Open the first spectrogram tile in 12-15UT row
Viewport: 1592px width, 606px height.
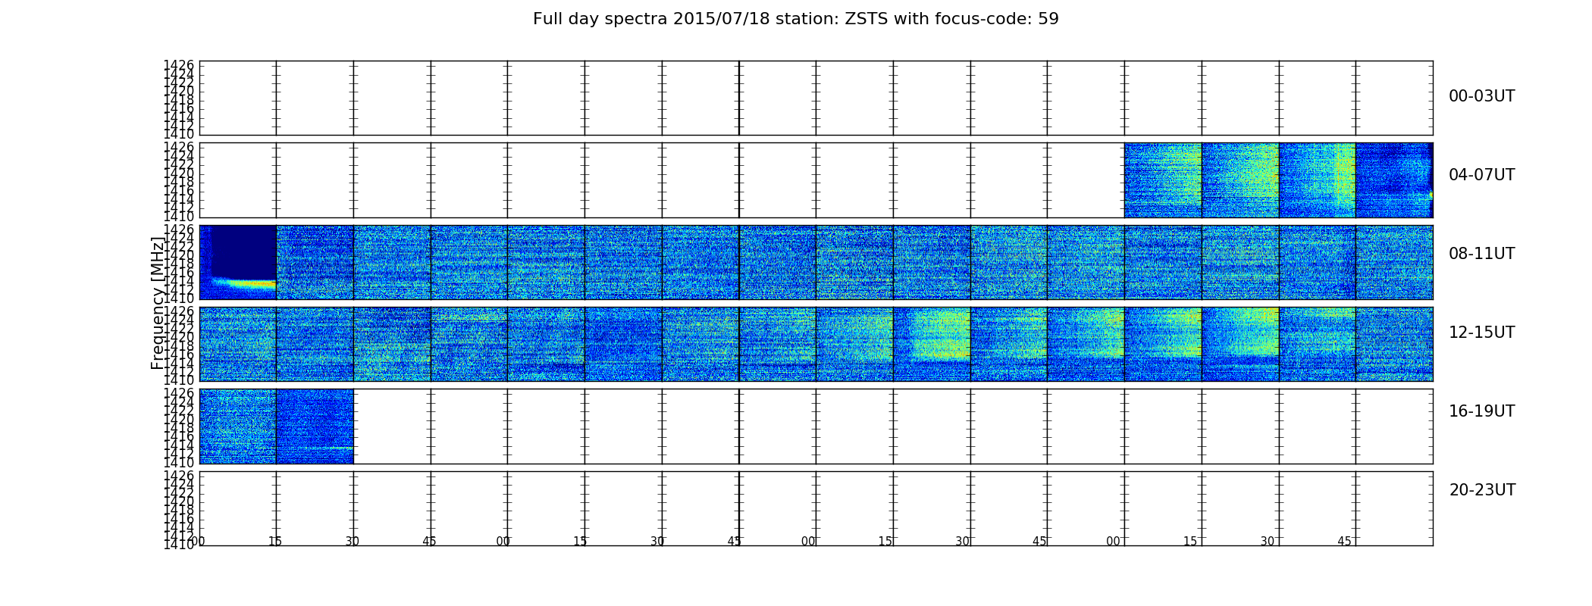[x=238, y=344]
